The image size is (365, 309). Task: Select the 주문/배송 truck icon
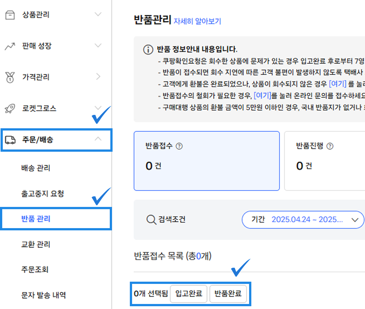(x=11, y=140)
